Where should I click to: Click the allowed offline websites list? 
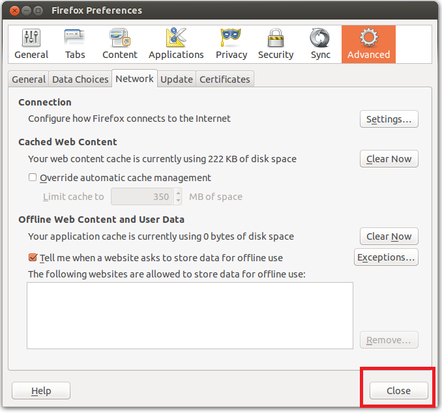point(190,315)
